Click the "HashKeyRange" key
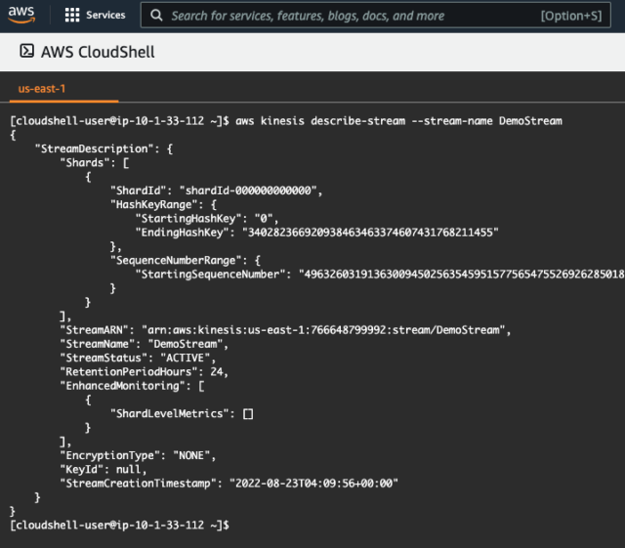Image resolution: width=625 pixels, height=548 pixels. [x=154, y=204]
